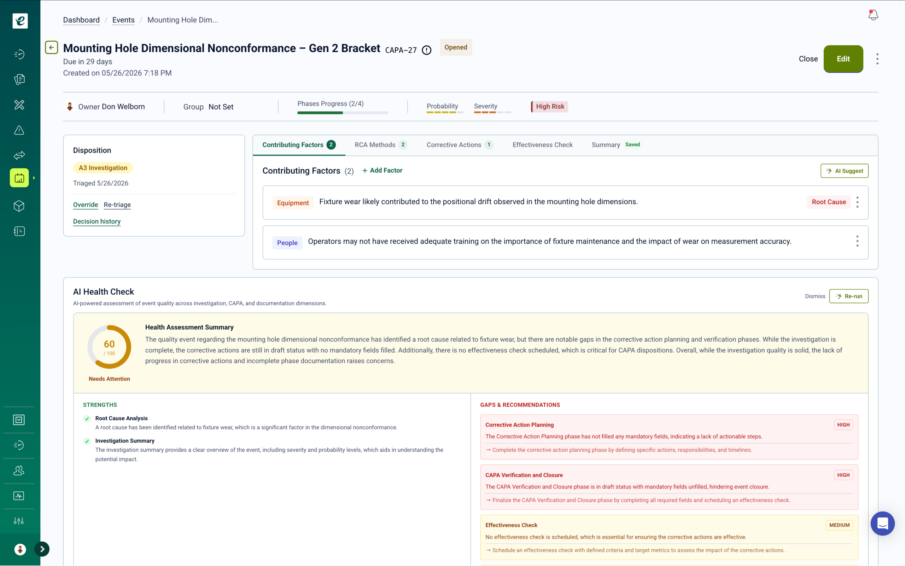Click the AI Suggest button
Screen dimensions: 905x566
click(845, 171)
